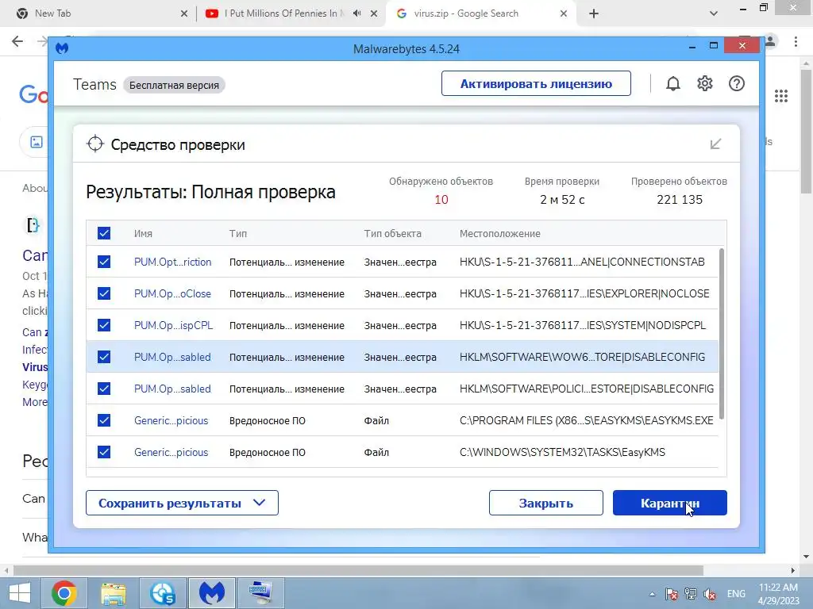
Task: Open the Chrome three-dot menu
Action: (x=796, y=41)
